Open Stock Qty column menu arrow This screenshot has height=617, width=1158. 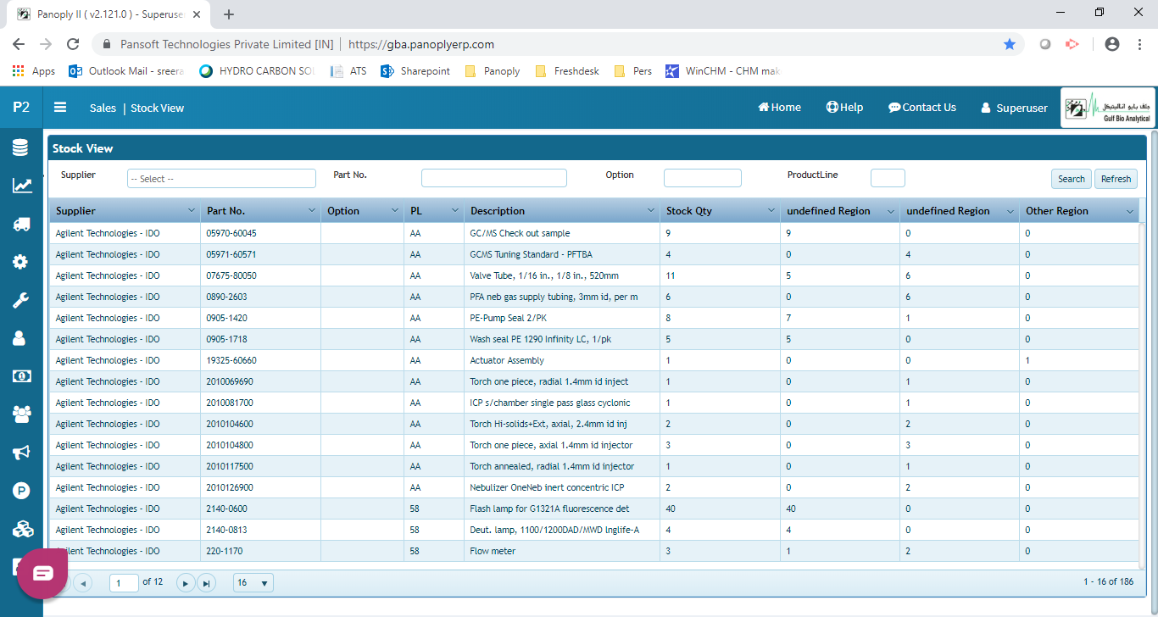click(771, 211)
